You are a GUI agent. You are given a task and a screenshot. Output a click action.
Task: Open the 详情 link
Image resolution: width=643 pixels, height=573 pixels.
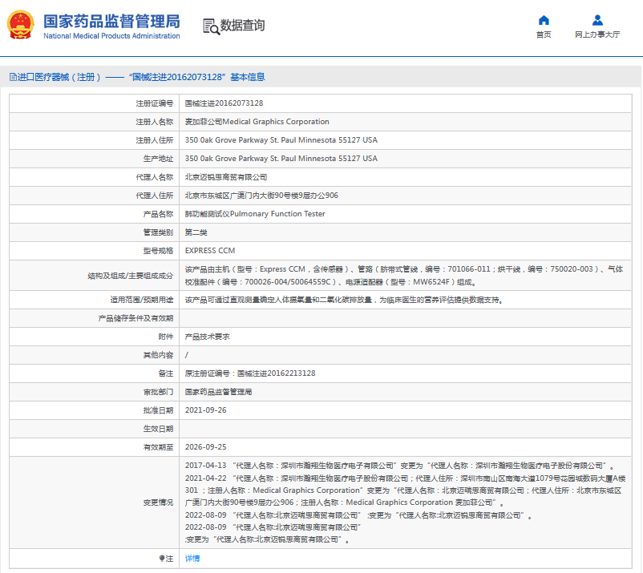click(192, 559)
